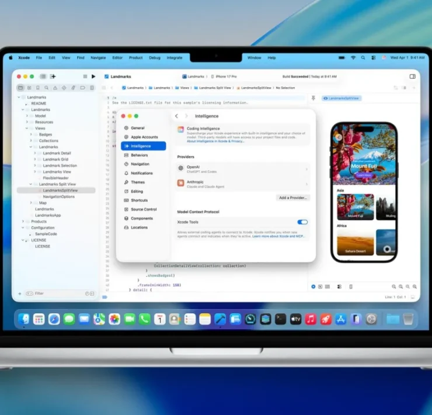The width and height of the screenshot is (432, 415).
Task: Open the Editor menu
Action: pyautogui.click(x=117, y=58)
